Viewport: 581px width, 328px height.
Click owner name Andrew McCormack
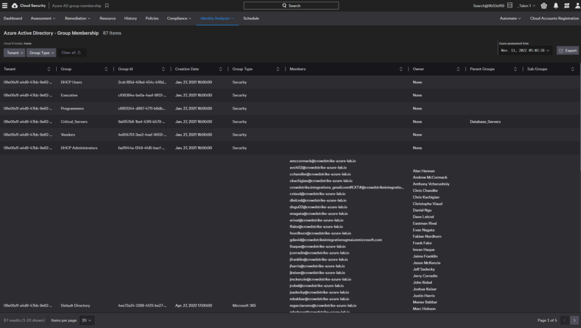click(x=430, y=178)
